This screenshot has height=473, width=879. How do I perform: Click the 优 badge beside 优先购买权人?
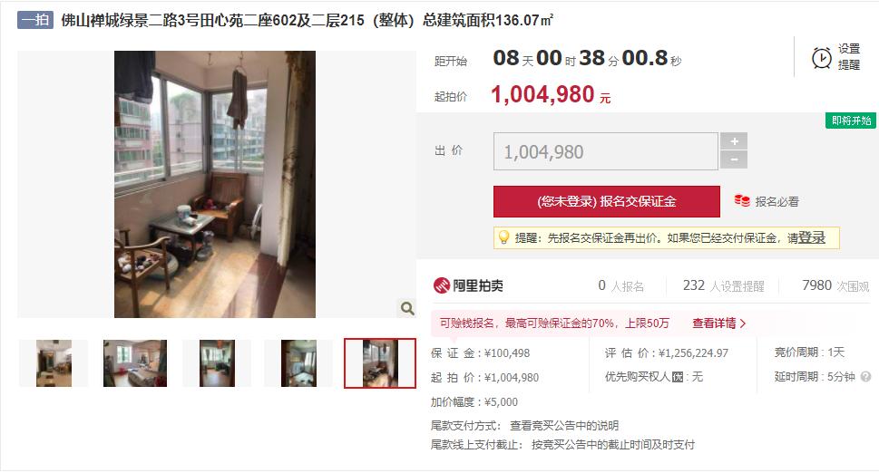click(678, 377)
